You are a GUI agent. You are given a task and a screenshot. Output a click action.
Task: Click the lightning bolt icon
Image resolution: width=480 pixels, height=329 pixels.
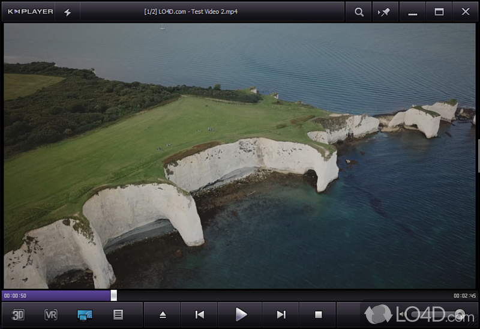point(67,12)
